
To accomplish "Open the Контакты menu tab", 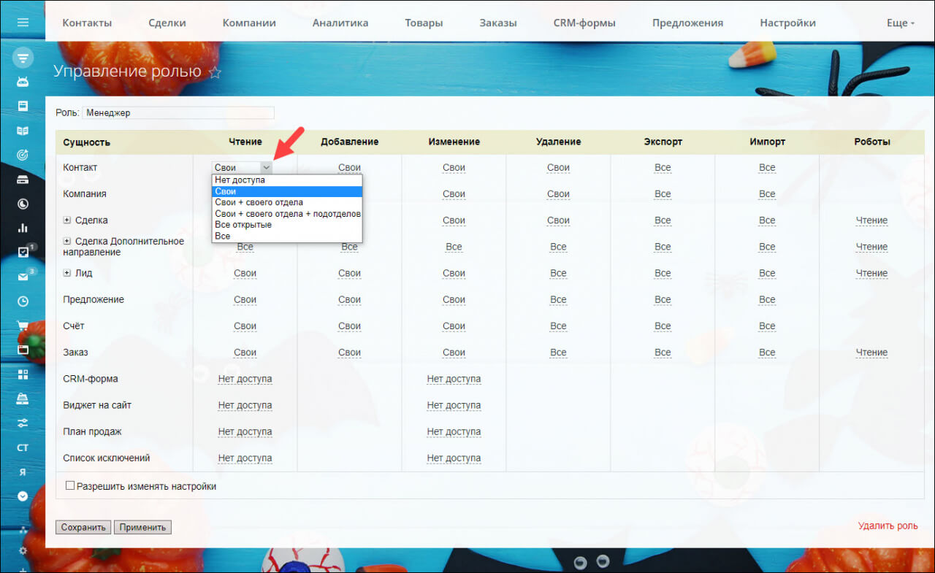I will 87,23.
